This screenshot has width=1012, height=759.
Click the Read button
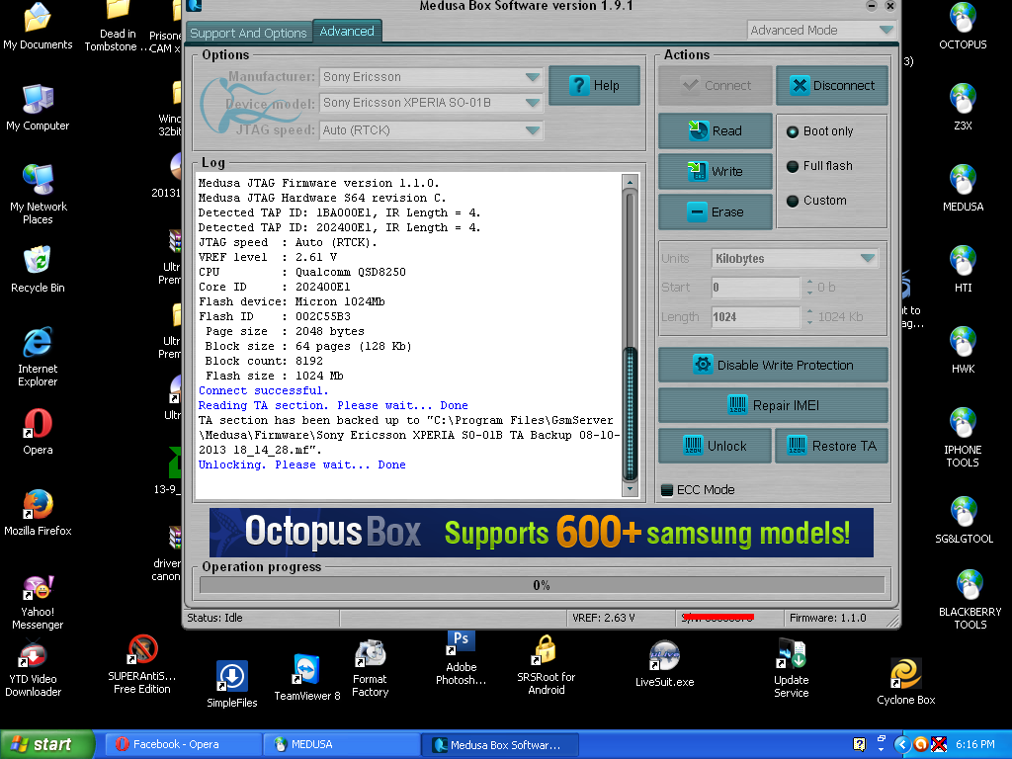tap(716, 131)
